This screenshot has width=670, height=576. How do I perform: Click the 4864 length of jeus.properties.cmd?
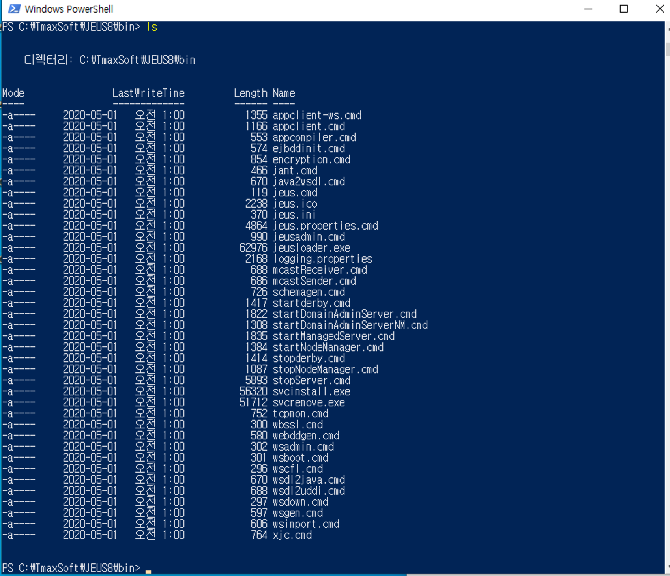tap(256, 226)
